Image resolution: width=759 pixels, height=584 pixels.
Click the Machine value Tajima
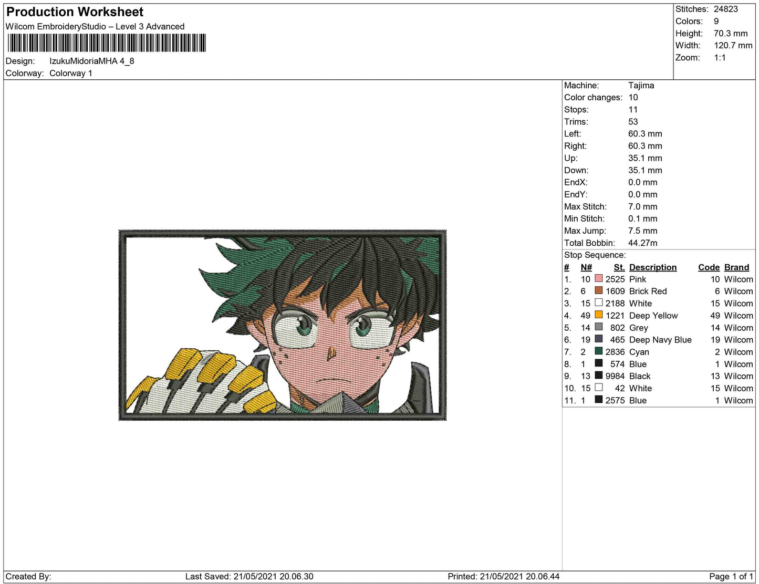641,85
